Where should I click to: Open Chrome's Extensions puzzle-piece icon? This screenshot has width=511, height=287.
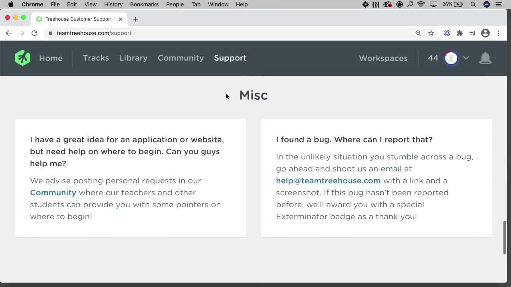pyautogui.click(x=460, y=33)
